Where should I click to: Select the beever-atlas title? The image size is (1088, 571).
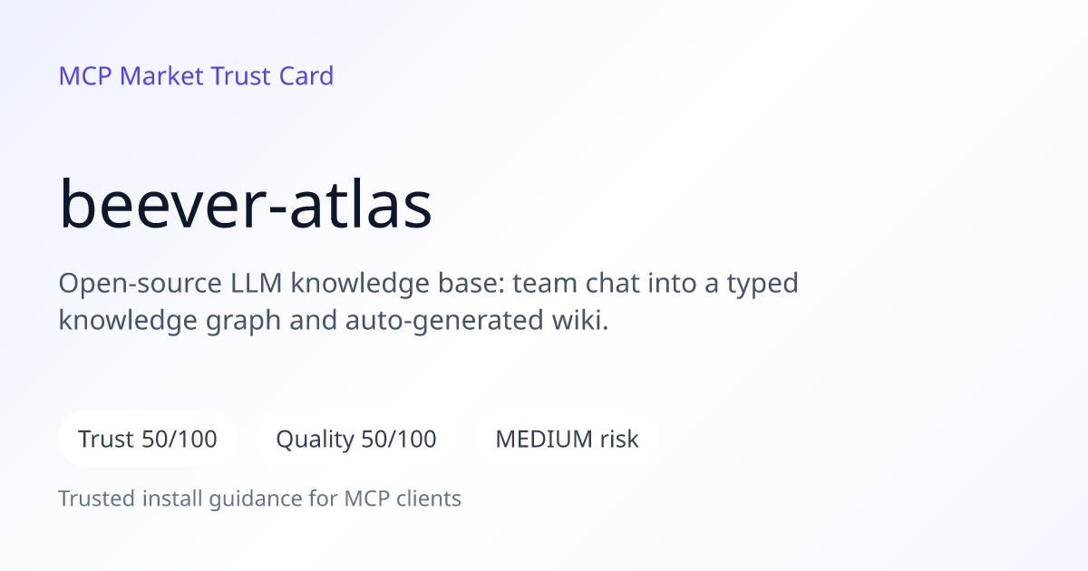click(x=245, y=204)
